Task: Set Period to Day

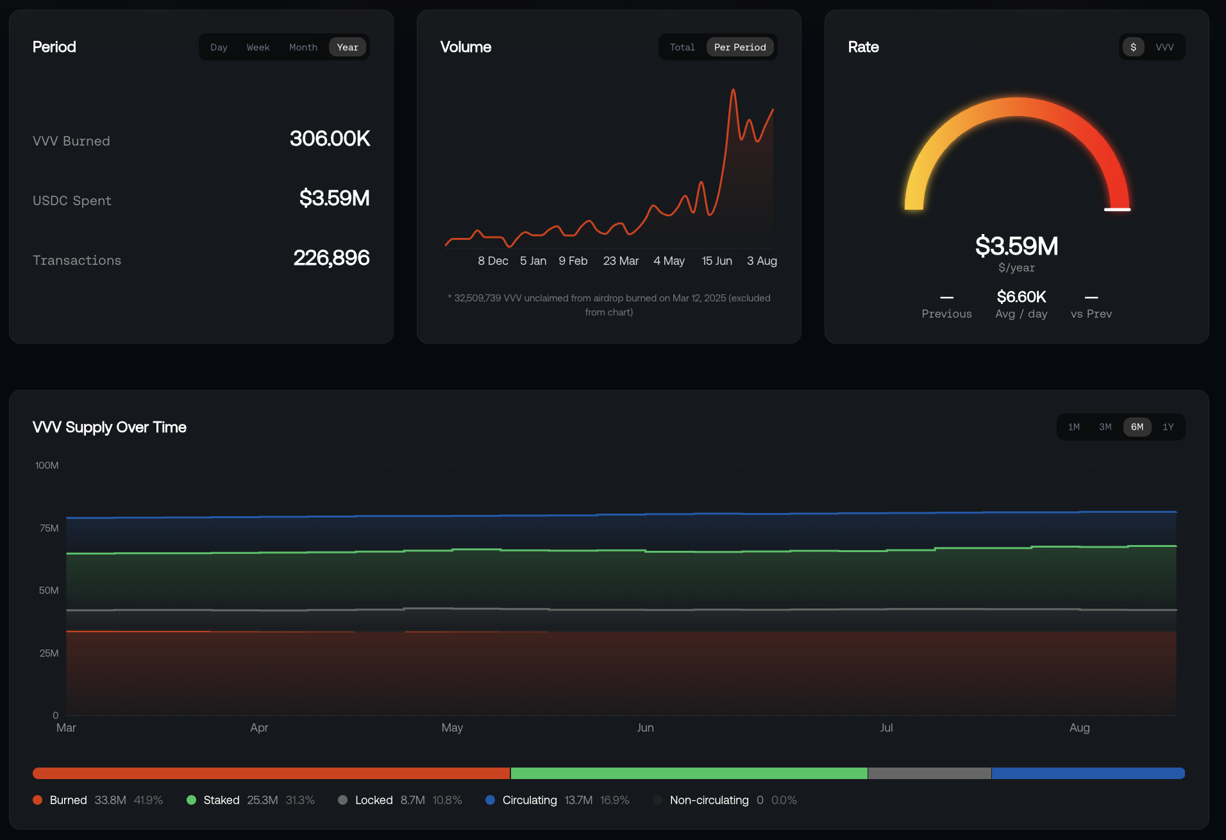Action: click(x=219, y=47)
